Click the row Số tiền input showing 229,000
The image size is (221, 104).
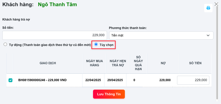[193, 80]
